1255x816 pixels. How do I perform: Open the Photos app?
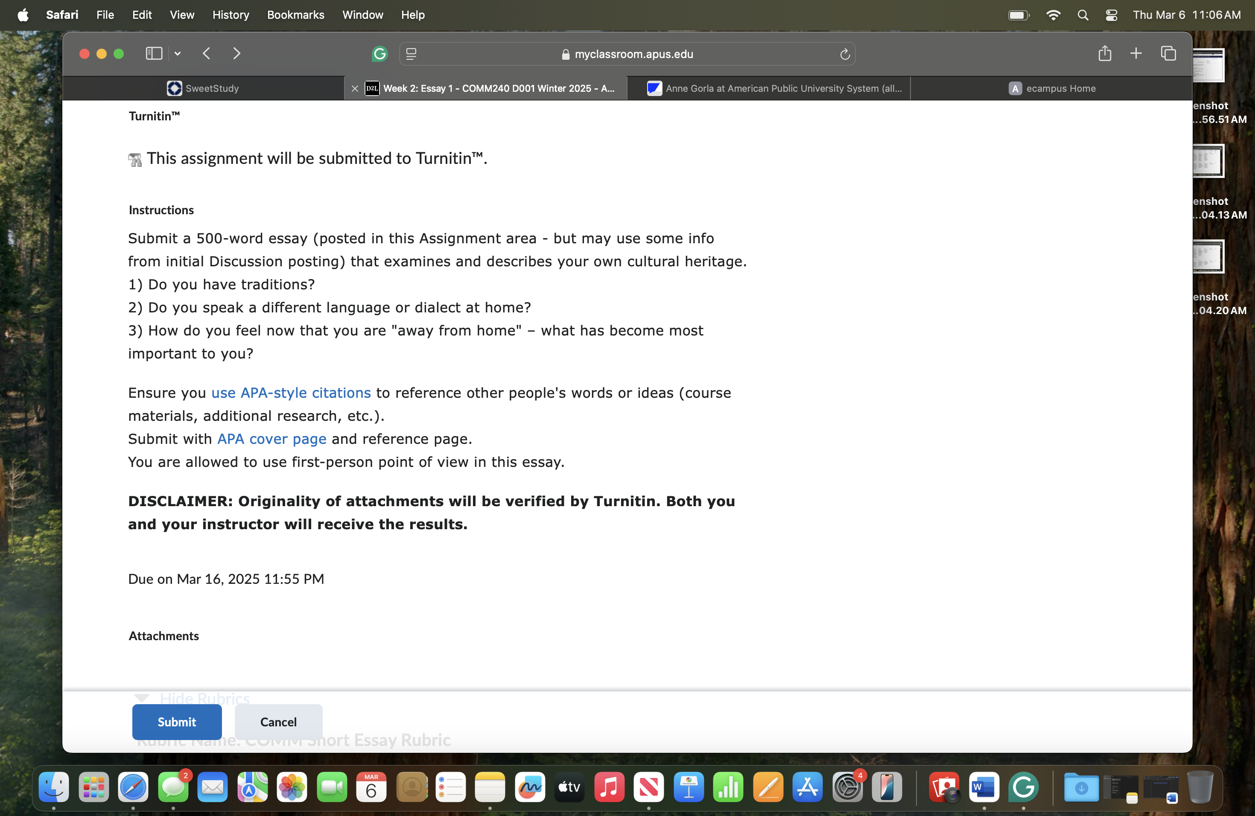pos(292,787)
